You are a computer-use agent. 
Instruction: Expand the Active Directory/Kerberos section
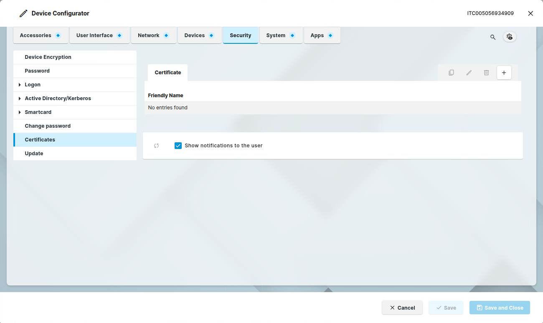point(20,98)
